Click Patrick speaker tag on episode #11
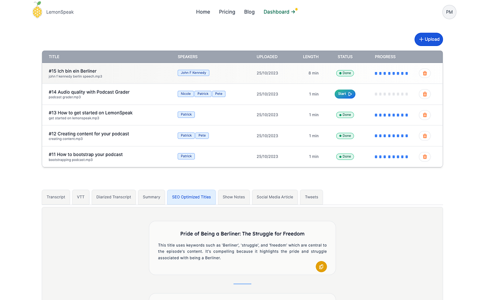 (x=186, y=156)
